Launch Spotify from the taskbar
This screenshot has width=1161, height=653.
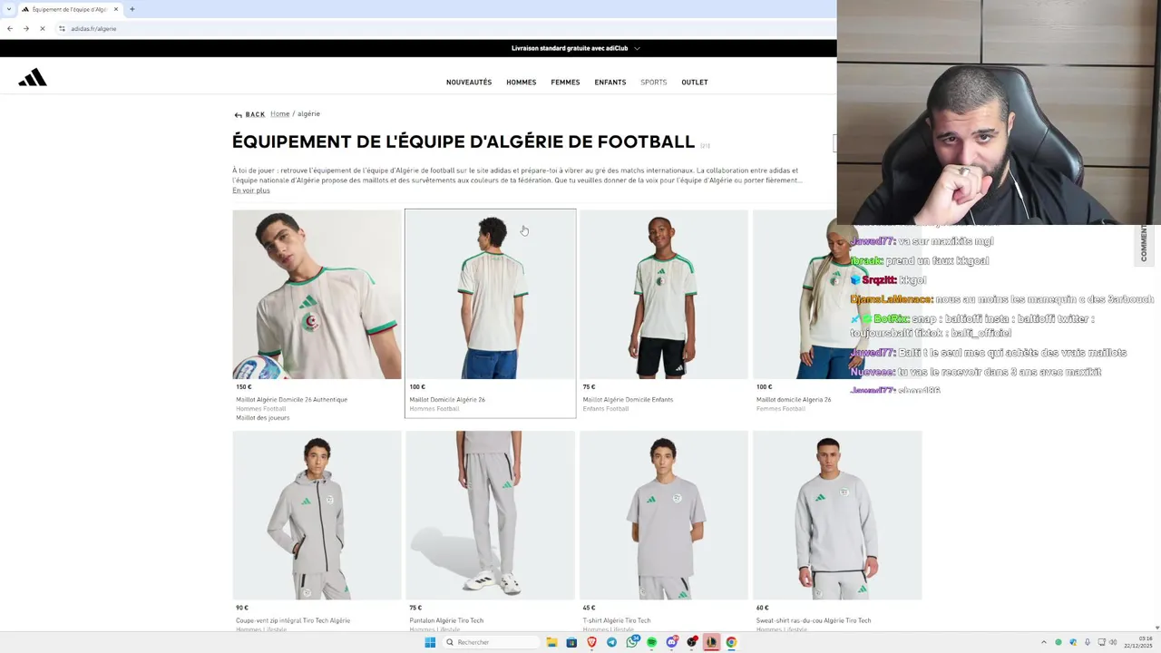tap(651, 642)
